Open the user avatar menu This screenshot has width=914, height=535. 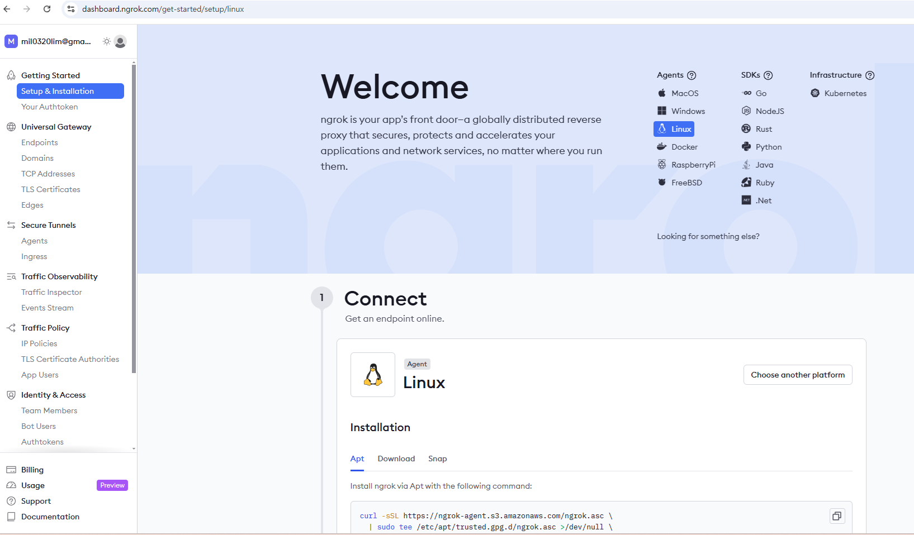coord(120,41)
